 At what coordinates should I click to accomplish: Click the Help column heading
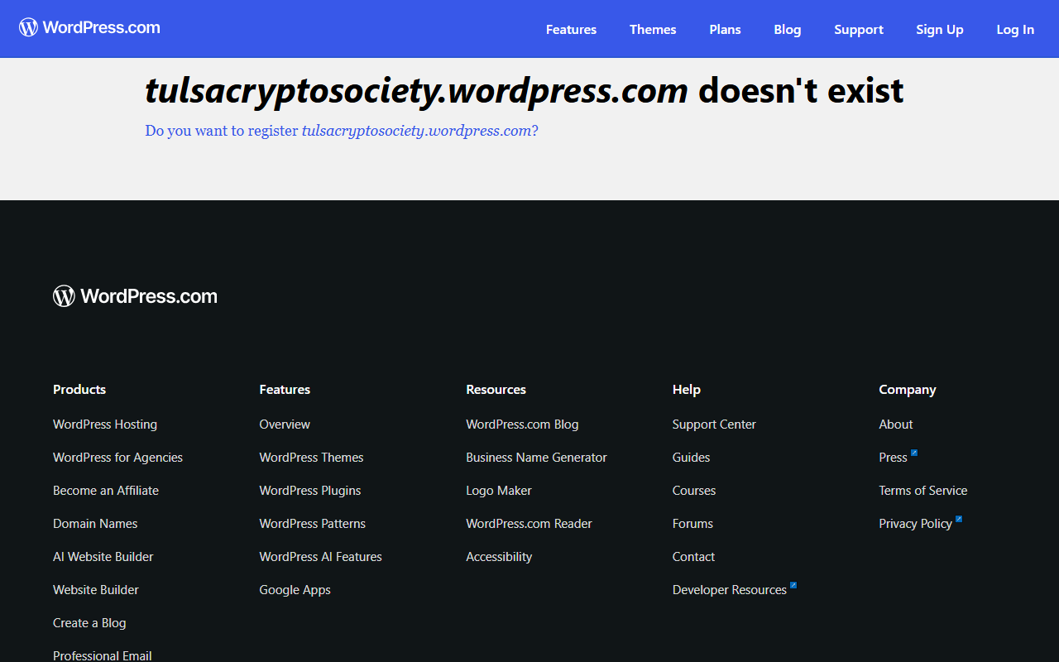coord(687,390)
